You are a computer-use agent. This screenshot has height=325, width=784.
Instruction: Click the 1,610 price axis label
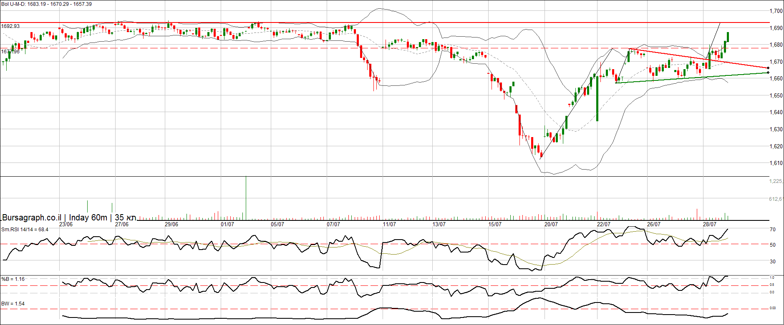click(776, 163)
